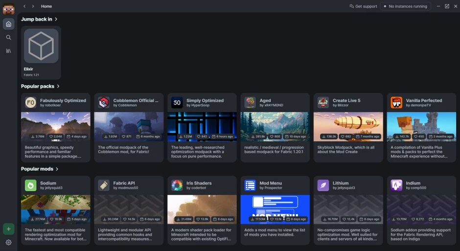Click Fabric API download count 30.24M
Screen dimensions: 460x251
[x=111, y=219]
